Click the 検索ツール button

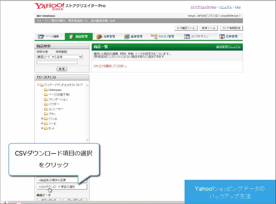pyautogui.click(x=208, y=28)
